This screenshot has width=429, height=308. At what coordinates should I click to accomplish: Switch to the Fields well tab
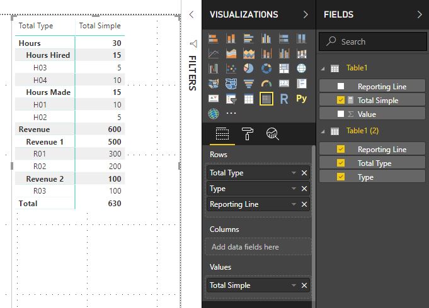222,134
